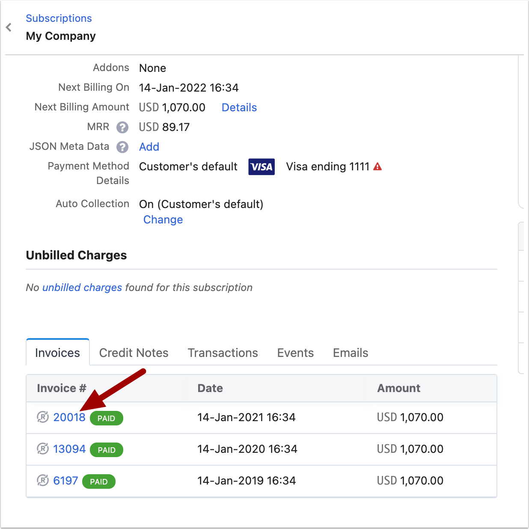Click recurring icon beside invoice 6197
Image resolution: width=529 pixels, height=529 pixels.
pos(43,480)
